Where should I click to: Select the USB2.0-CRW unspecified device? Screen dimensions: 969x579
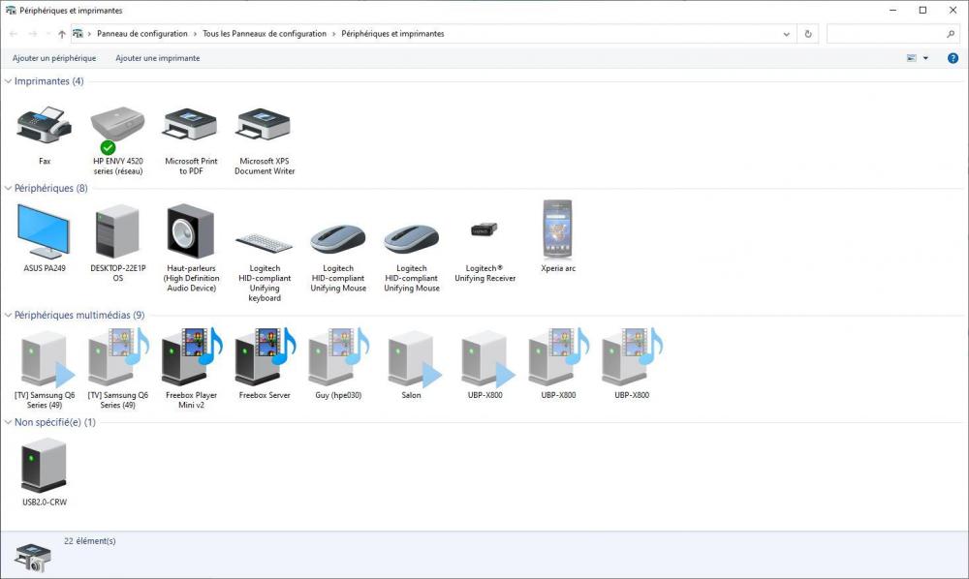[x=44, y=466]
